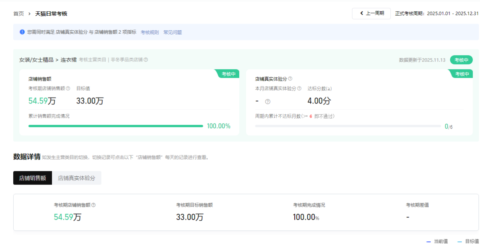Click help icon beside 店铺真实体验分 card title
Image resolution: width=480 pixels, height=246 pixels.
pyautogui.click(x=290, y=79)
